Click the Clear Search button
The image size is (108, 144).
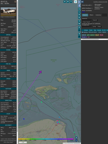tap(87, 22)
